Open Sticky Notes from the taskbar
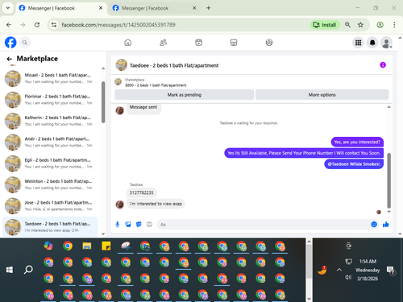Image resolution: width=403 pixels, height=302 pixels. 106,246
